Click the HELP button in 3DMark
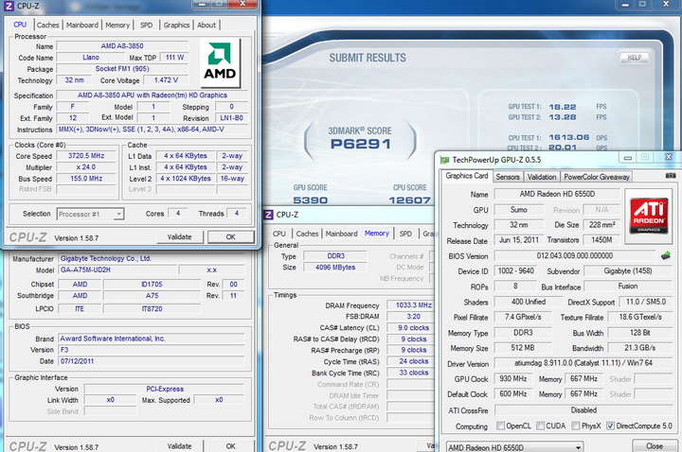682x452 pixels. pyautogui.click(x=635, y=58)
